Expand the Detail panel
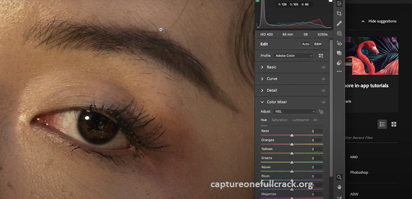 tap(262, 90)
